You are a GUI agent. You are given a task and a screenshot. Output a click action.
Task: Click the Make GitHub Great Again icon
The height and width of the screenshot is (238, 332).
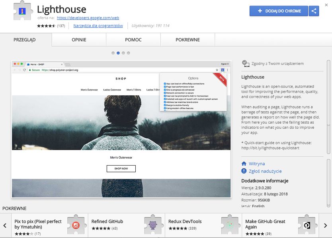pos(307,225)
